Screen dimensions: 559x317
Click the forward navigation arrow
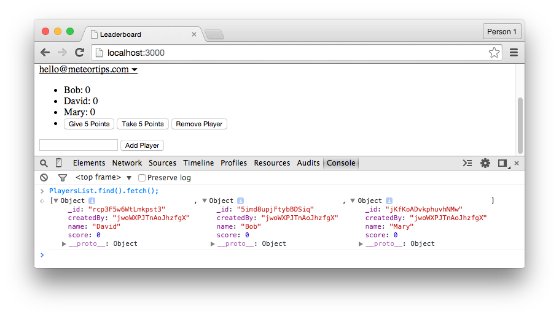[63, 53]
